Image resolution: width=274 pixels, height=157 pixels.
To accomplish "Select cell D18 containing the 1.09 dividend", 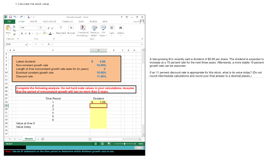I will point(99,102).
